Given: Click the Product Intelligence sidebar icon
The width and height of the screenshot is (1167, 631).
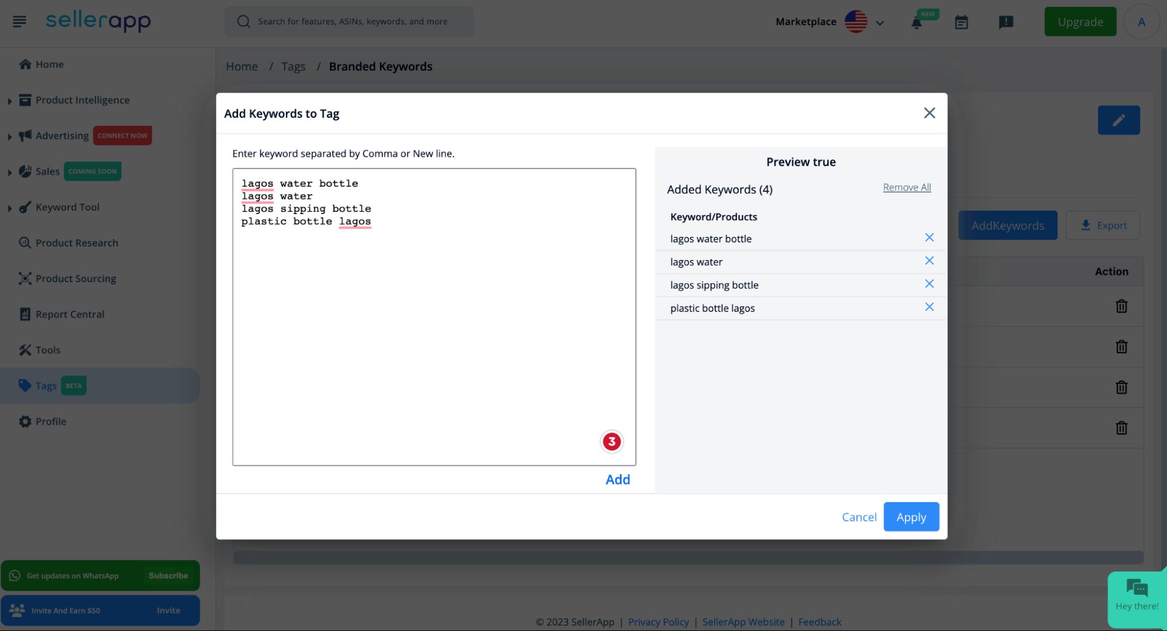Looking at the screenshot, I should [x=24, y=100].
